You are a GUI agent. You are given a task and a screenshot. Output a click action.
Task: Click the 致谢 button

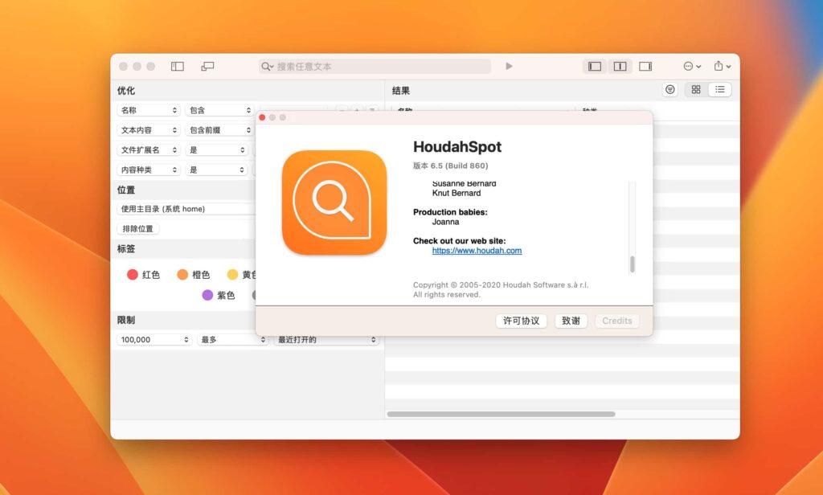pyautogui.click(x=571, y=321)
